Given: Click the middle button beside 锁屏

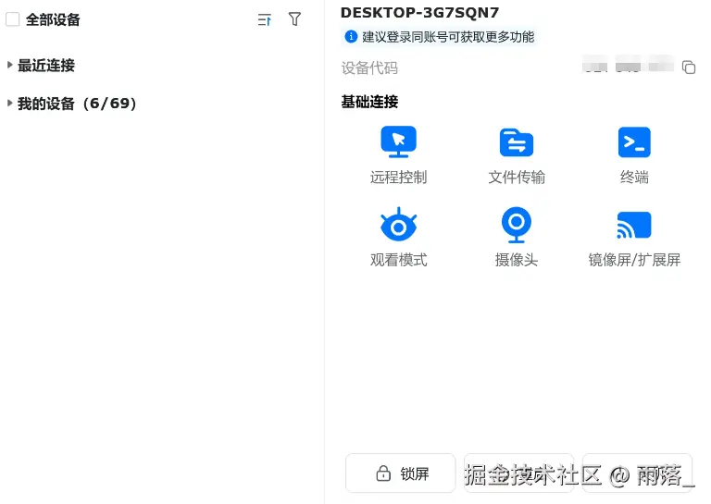Looking at the screenshot, I should point(518,473).
